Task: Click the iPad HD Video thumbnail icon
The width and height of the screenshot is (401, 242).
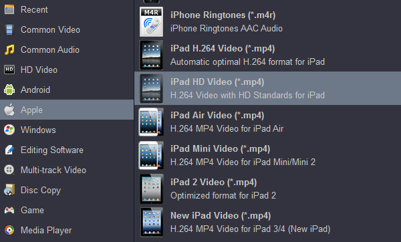Action: point(151,88)
